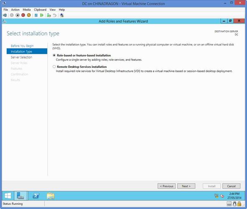Screen dimensions: 247x209
Task: Turn off the VM with the stop icon
Action: pyautogui.click(x=18, y=15)
